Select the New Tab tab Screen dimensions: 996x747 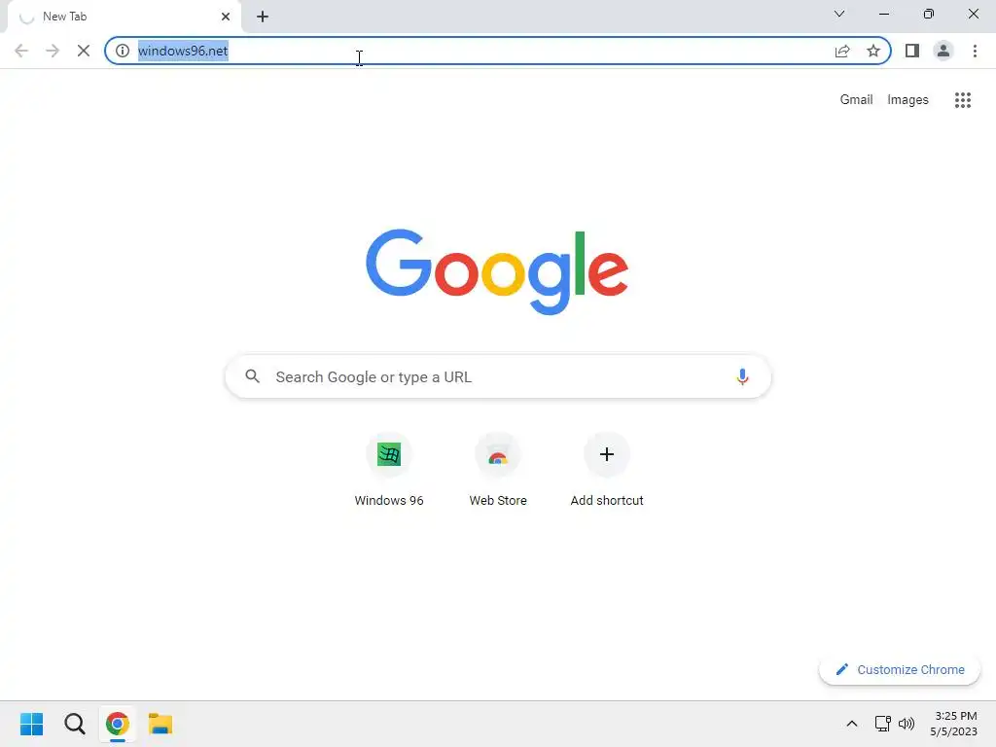124,17
